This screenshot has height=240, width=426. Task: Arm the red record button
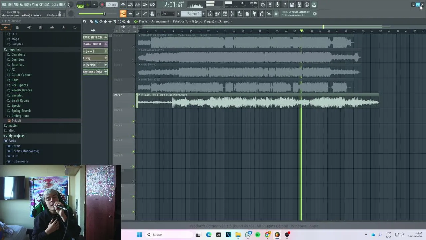[102, 5]
